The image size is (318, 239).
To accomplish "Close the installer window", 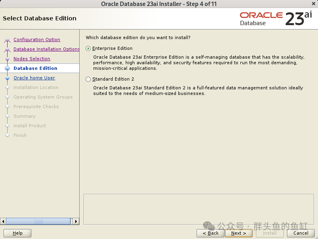I will (x=313, y=4).
